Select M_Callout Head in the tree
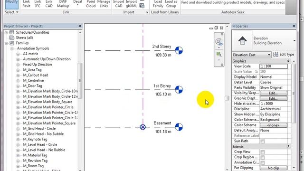 coord(36,75)
